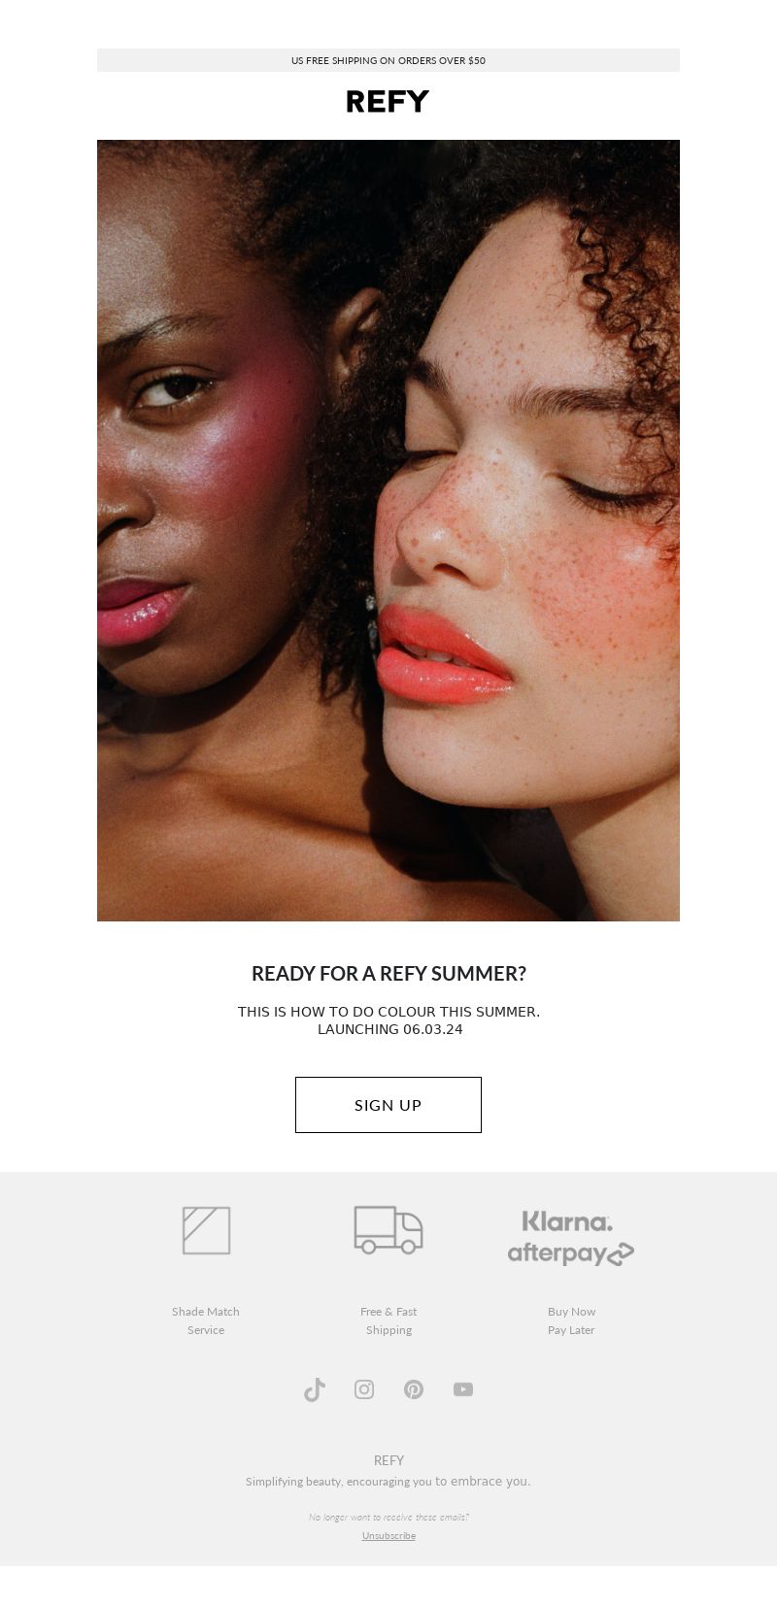Open the Pinterest social icon

[x=414, y=1389]
